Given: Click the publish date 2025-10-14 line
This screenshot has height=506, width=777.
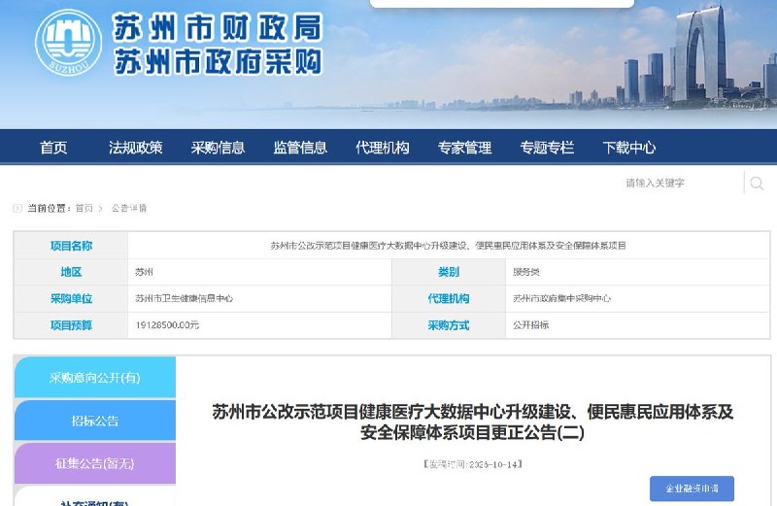Looking at the screenshot, I should click(x=473, y=464).
